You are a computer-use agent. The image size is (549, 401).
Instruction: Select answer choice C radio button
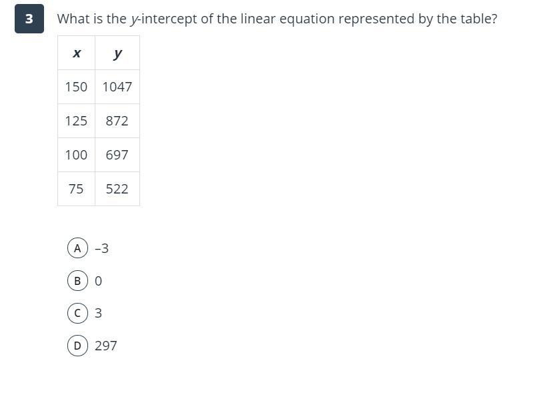77,313
